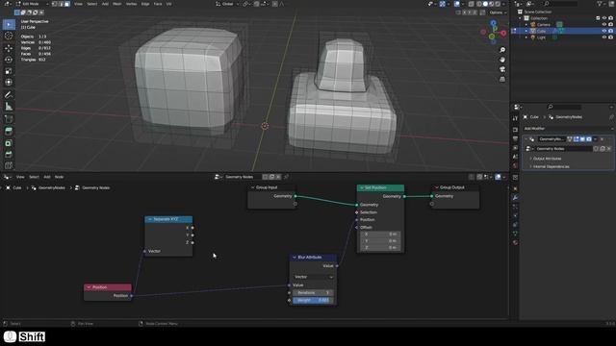Pin the properties editor context

611,117
